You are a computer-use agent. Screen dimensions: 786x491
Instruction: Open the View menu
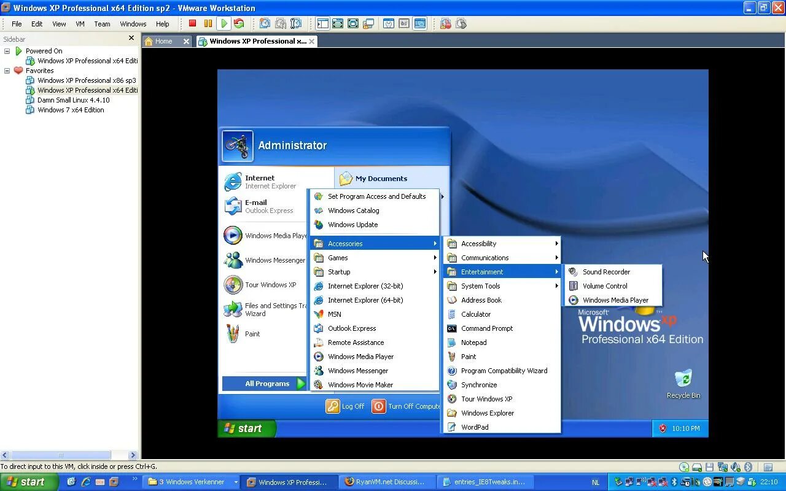[59, 24]
